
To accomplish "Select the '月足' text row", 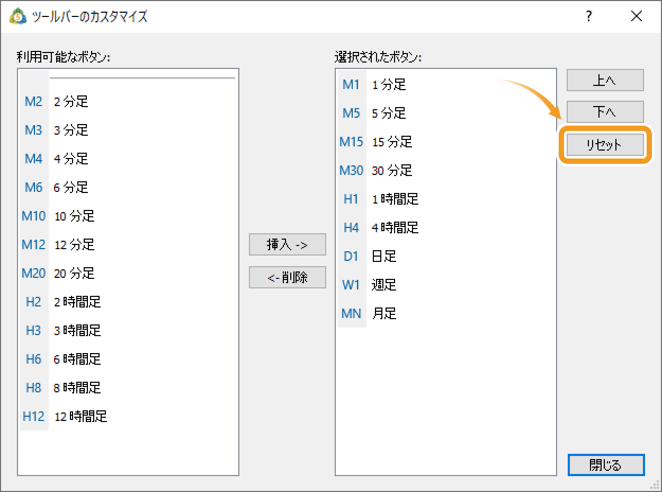I will [384, 314].
